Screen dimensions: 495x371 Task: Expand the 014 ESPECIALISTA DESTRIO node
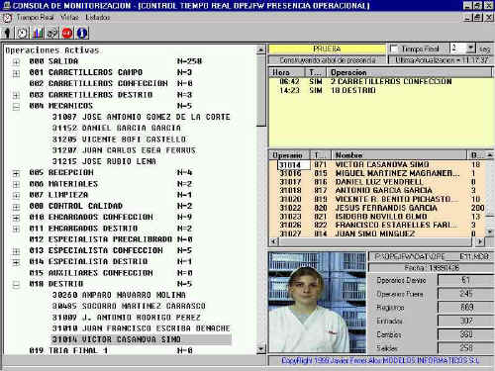[16, 262]
